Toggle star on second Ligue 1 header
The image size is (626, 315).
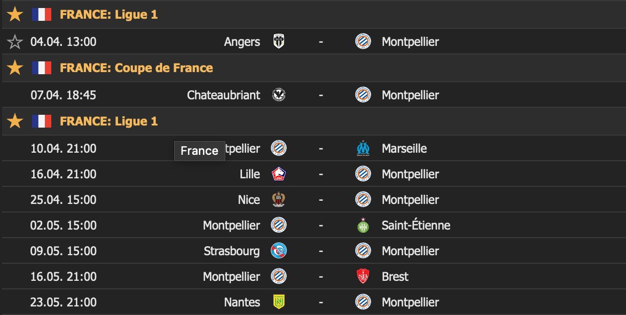[15, 121]
